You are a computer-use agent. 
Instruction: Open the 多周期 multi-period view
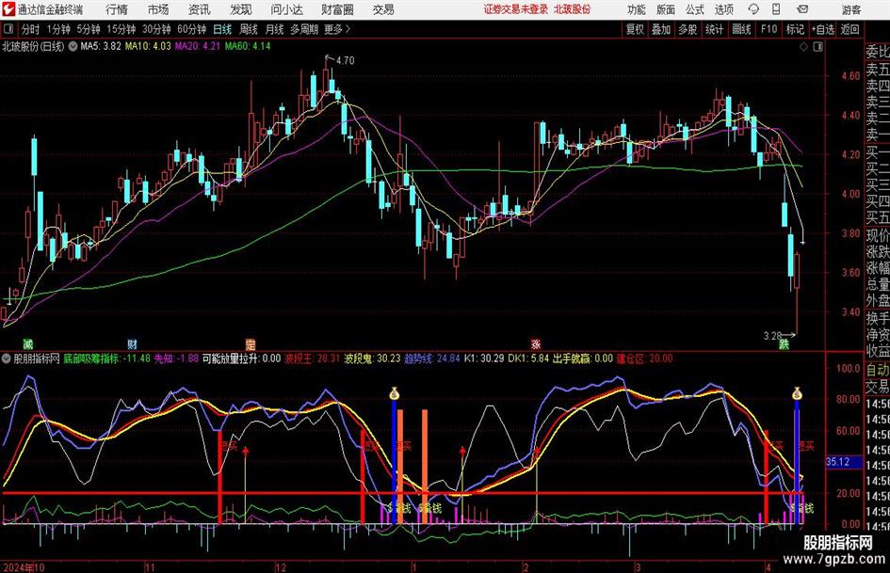click(304, 29)
